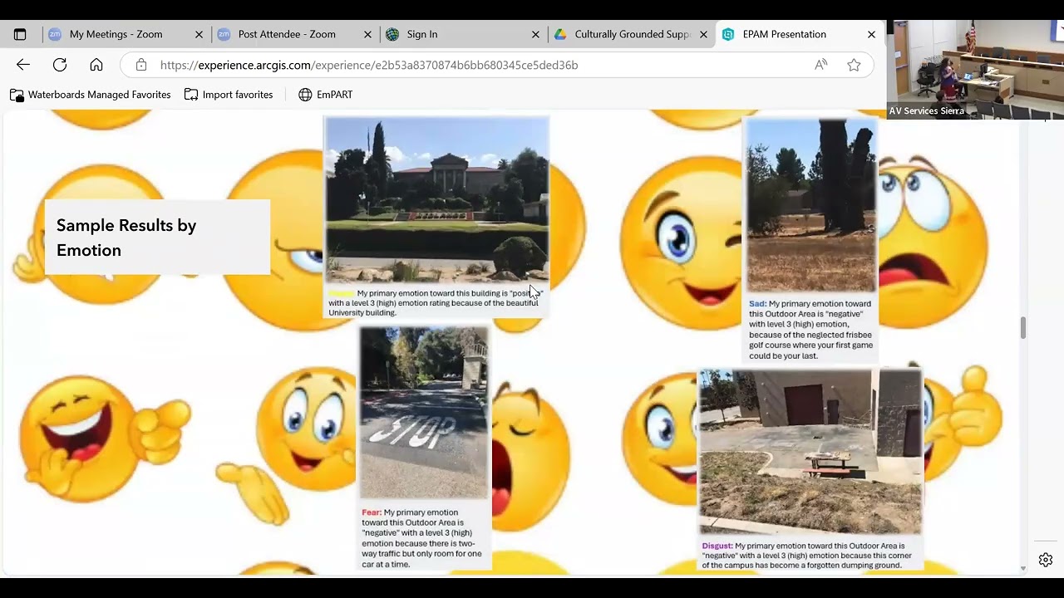Refresh the current page
The width and height of the screenshot is (1064, 598).
pyautogui.click(x=60, y=65)
